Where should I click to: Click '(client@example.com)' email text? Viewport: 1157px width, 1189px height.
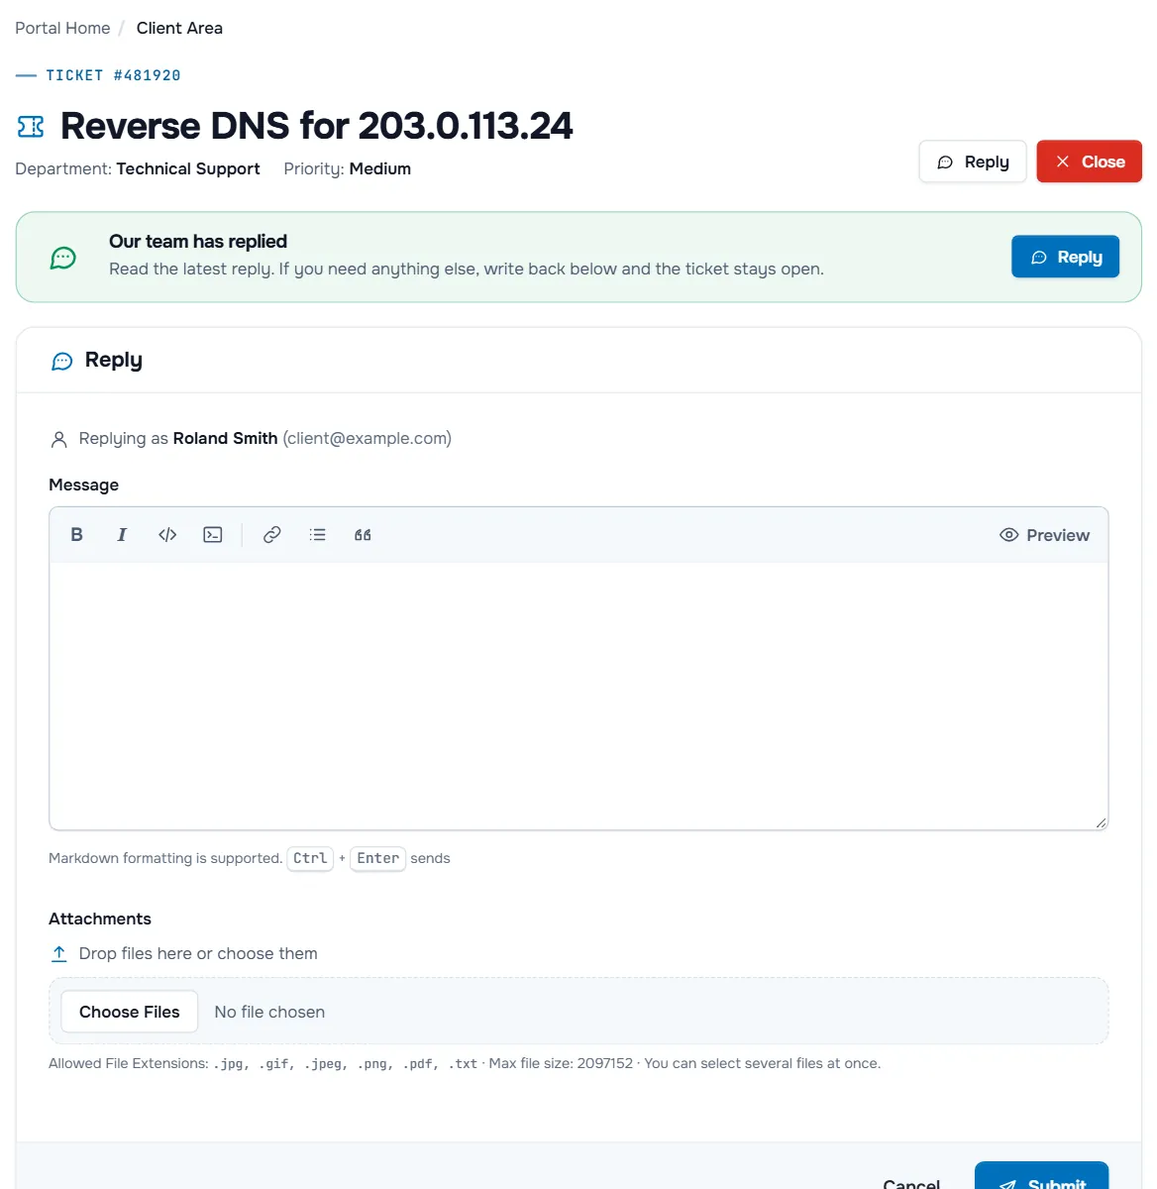367,438
